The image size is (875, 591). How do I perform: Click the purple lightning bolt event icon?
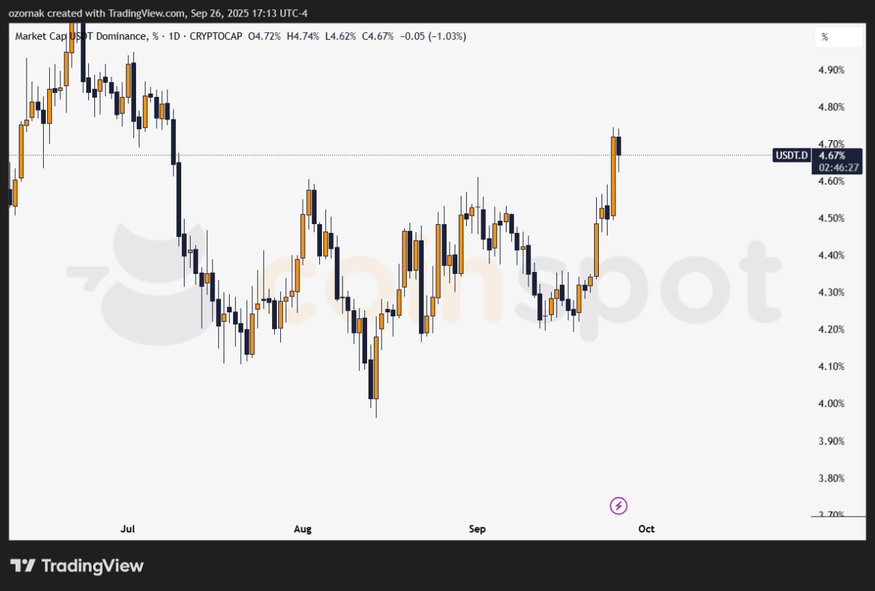pos(618,506)
